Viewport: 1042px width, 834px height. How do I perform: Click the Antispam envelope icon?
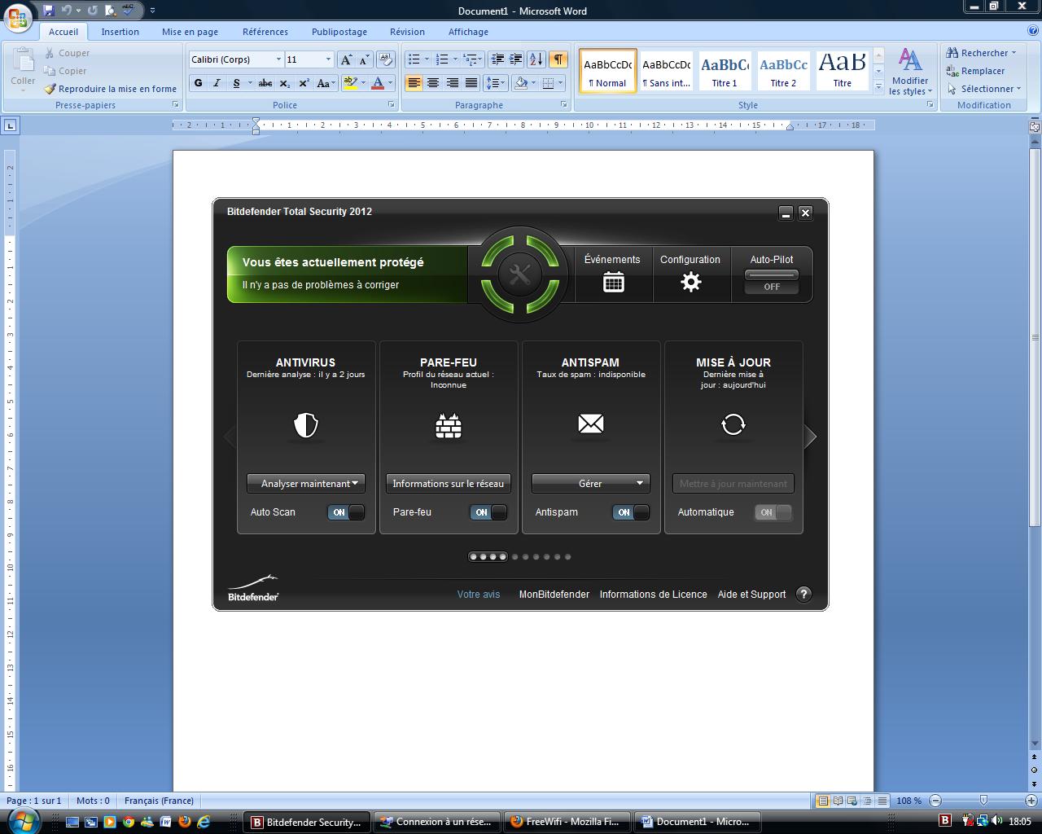click(x=591, y=424)
